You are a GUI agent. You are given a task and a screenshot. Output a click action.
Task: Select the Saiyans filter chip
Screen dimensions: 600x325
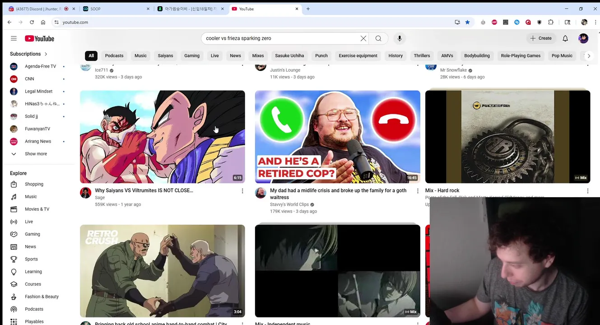(165, 56)
